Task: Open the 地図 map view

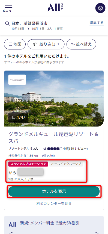Action: (x=15, y=44)
